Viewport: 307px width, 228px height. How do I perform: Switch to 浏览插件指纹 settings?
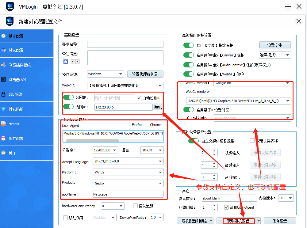click(x=27, y=65)
